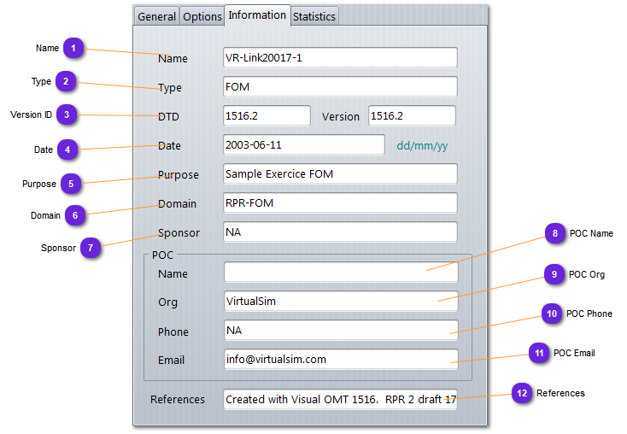Select the Version input field
This screenshot has height=434, width=627.
[412, 116]
